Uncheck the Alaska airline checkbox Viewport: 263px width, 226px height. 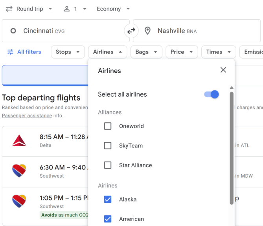tap(108, 199)
